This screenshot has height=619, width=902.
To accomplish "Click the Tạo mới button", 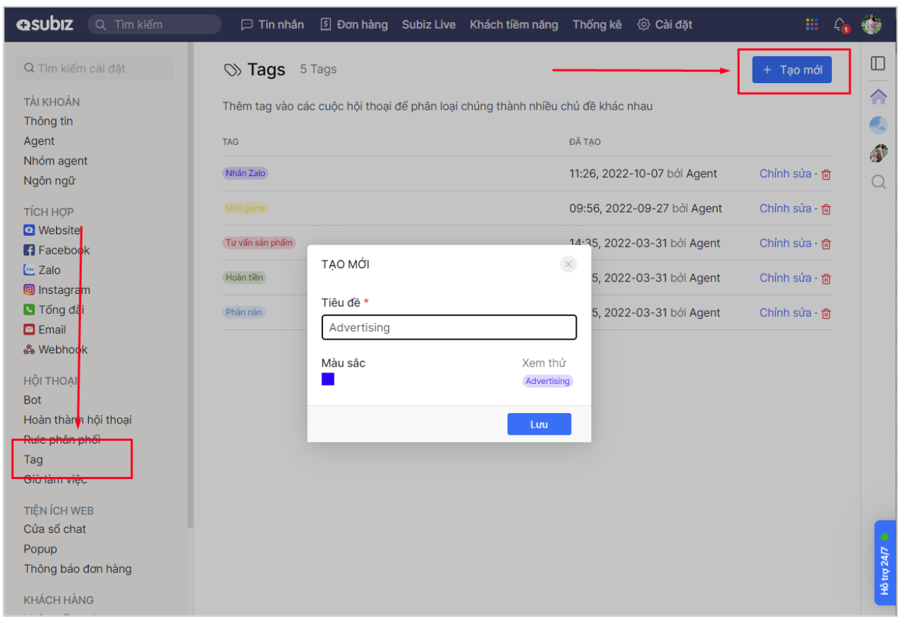I will [x=792, y=70].
